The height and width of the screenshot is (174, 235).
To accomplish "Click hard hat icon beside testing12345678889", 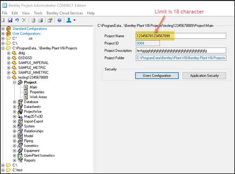I will (x=14, y=77).
